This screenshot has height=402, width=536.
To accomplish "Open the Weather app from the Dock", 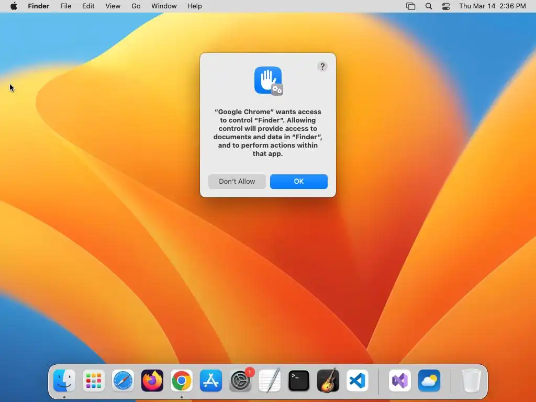I will [429, 381].
